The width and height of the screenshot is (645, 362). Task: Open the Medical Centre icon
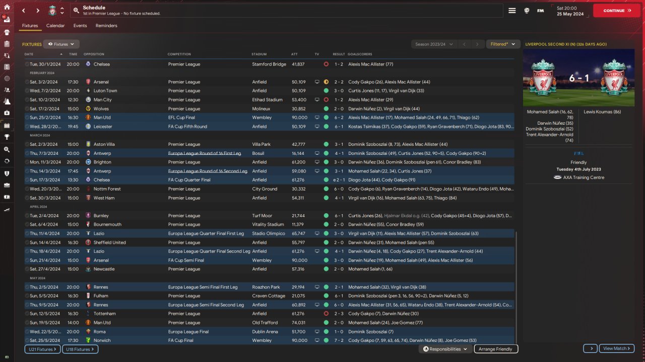pyautogui.click(x=7, y=113)
